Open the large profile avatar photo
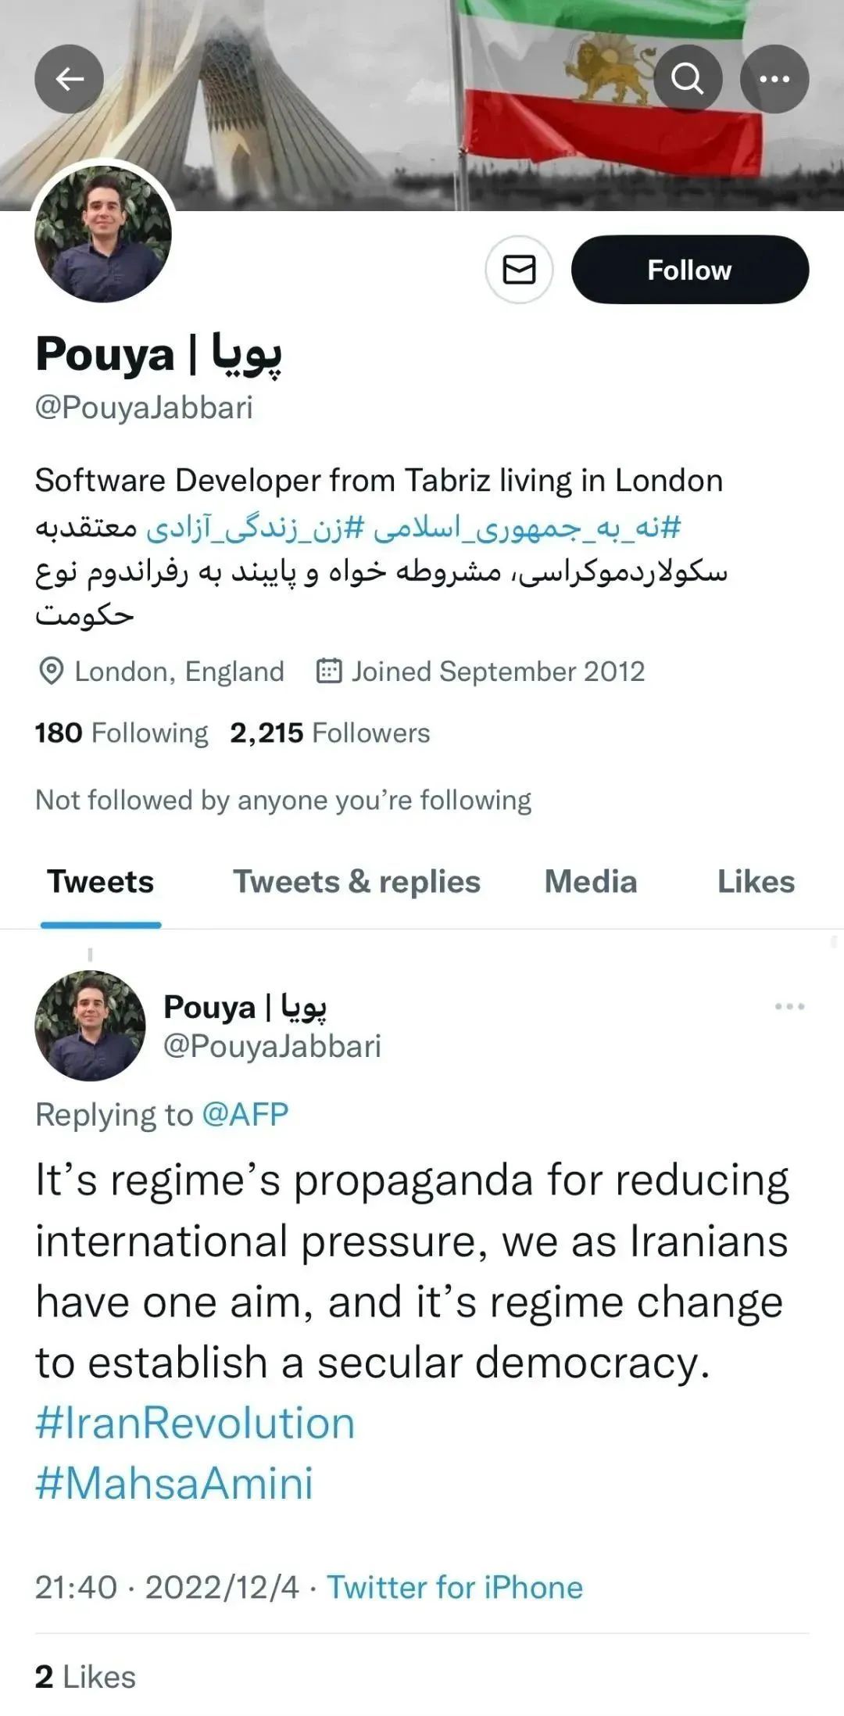The width and height of the screenshot is (844, 1716). click(x=103, y=234)
